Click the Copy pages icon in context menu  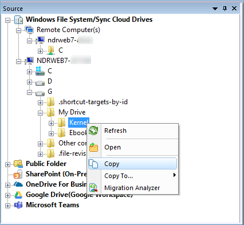point(93,164)
